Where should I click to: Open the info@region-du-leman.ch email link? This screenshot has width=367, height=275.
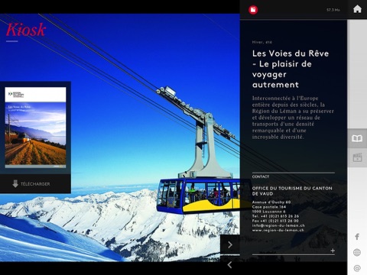pyautogui.click(x=278, y=225)
